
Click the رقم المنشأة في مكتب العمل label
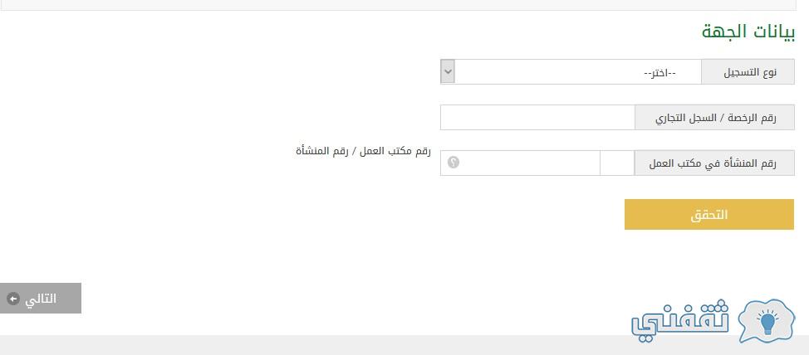click(x=714, y=163)
